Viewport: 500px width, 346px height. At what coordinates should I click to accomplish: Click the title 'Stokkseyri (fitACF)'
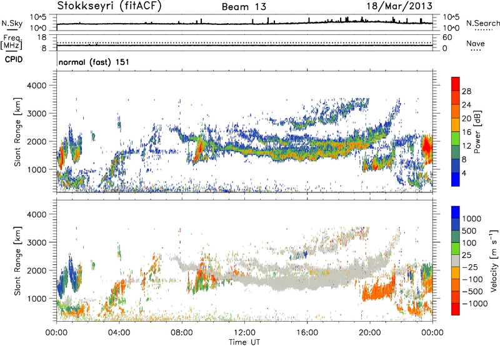coord(109,6)
